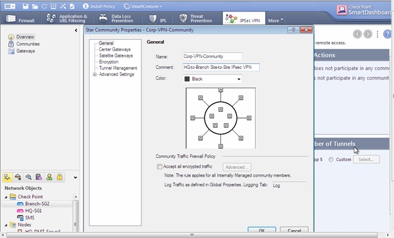The height and width of the screenshot is (238, 394).
Task: Switch to Application & URL Filtering tab
Action: [x=67, y=18]
